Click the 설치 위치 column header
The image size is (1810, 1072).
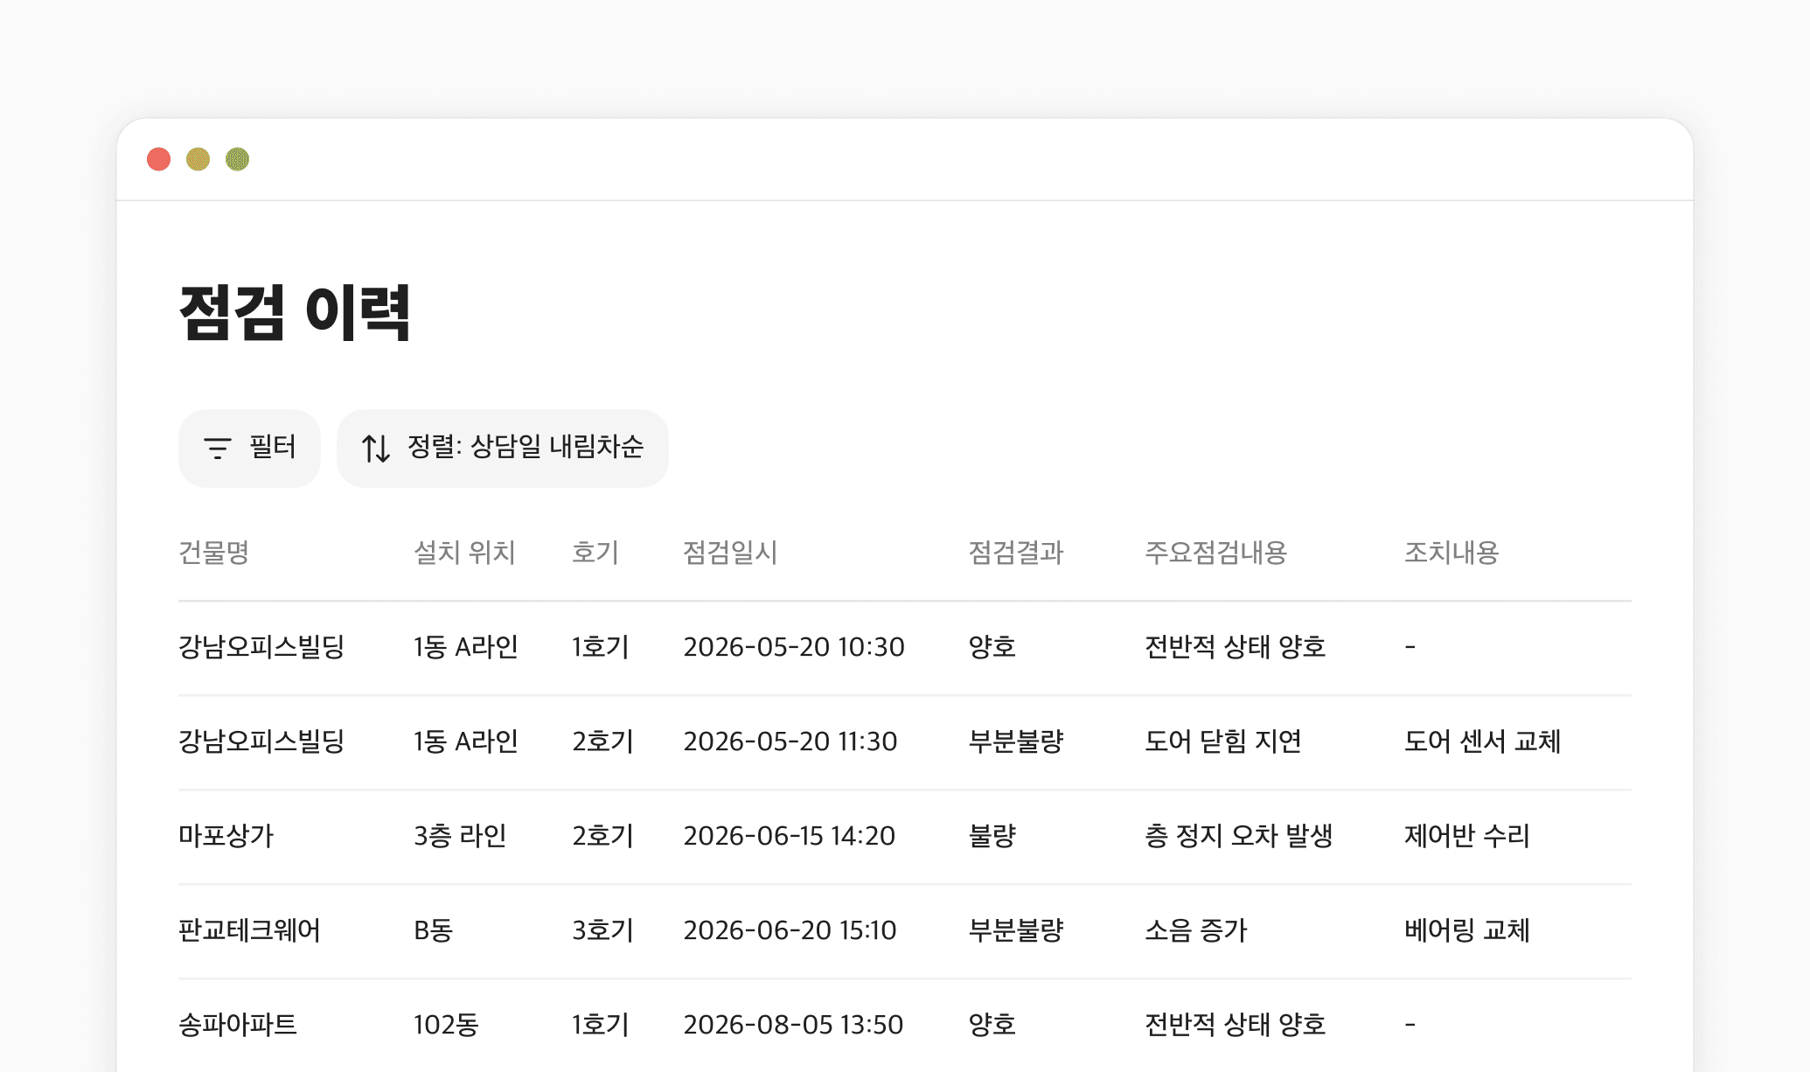click(464, 553)
